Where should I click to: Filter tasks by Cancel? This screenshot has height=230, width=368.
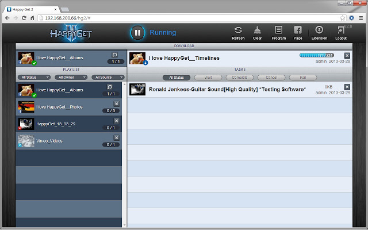271,78
